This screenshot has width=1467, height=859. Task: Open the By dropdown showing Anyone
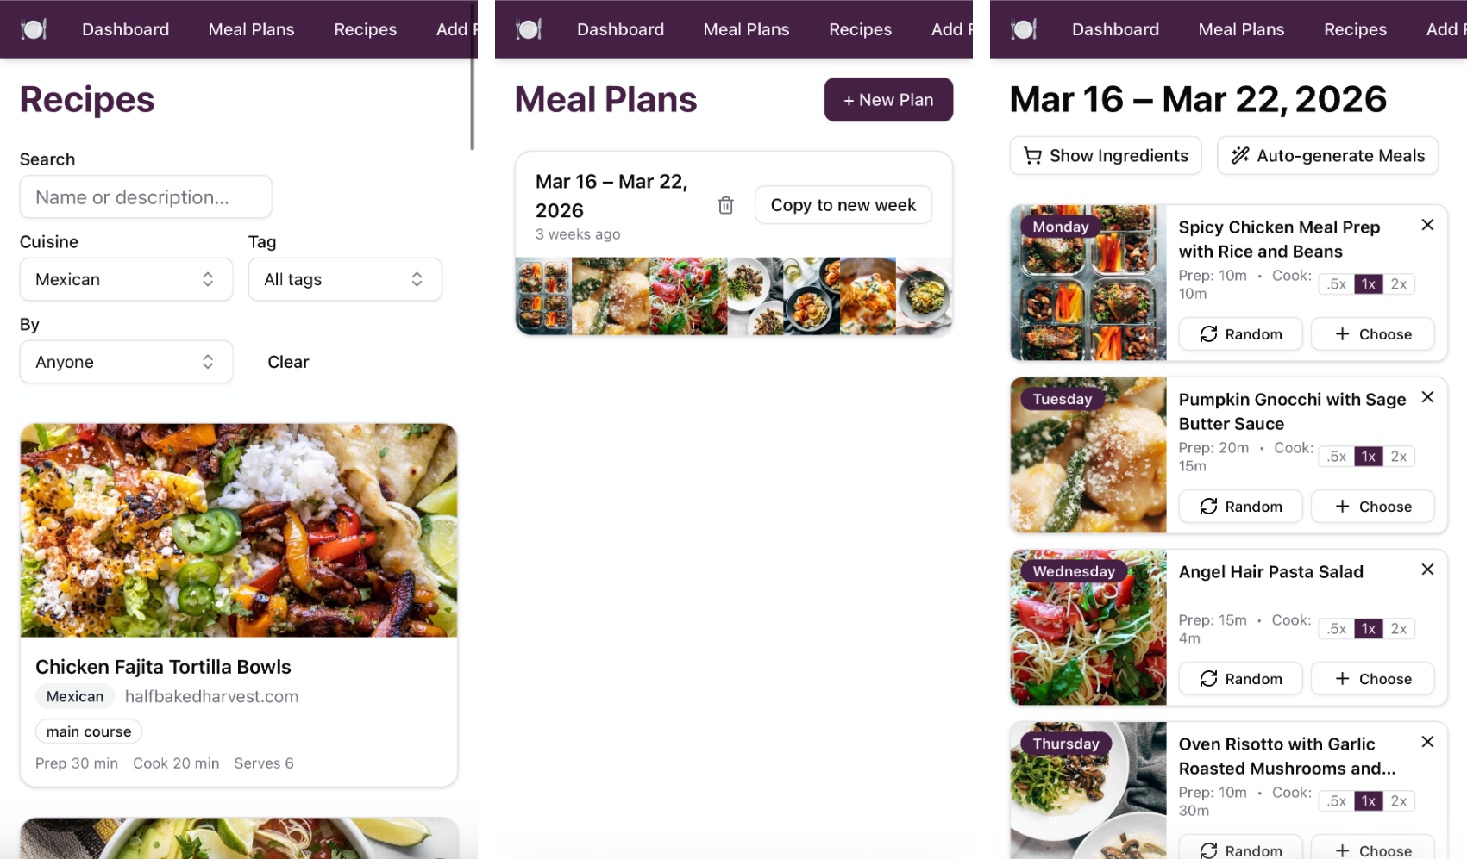click(x=126, y=362)
